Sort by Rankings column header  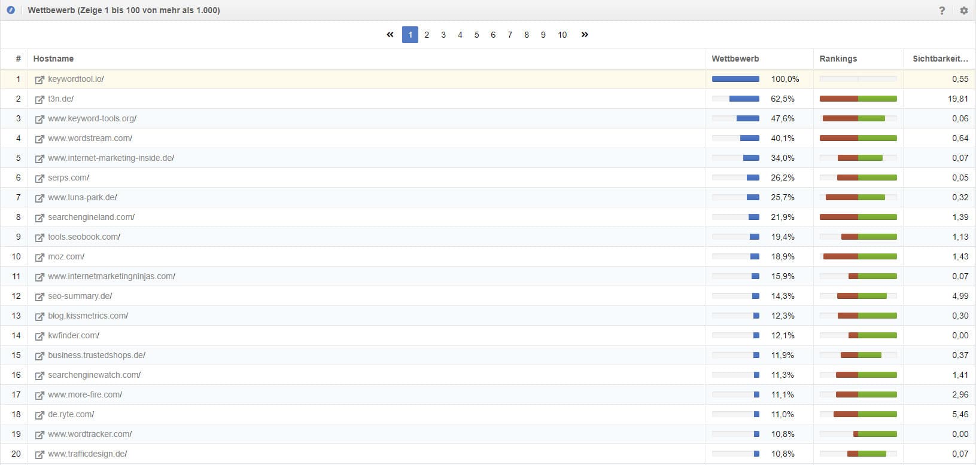click(838, 59)
